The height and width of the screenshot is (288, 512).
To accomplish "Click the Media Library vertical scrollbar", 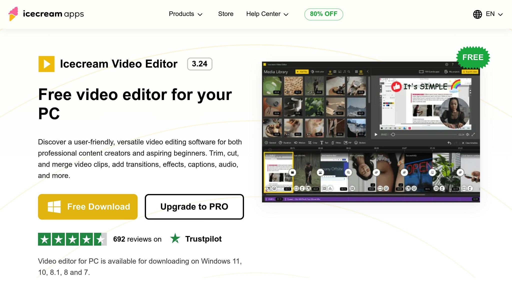I will pyautogui.click(x=369, y=90).
